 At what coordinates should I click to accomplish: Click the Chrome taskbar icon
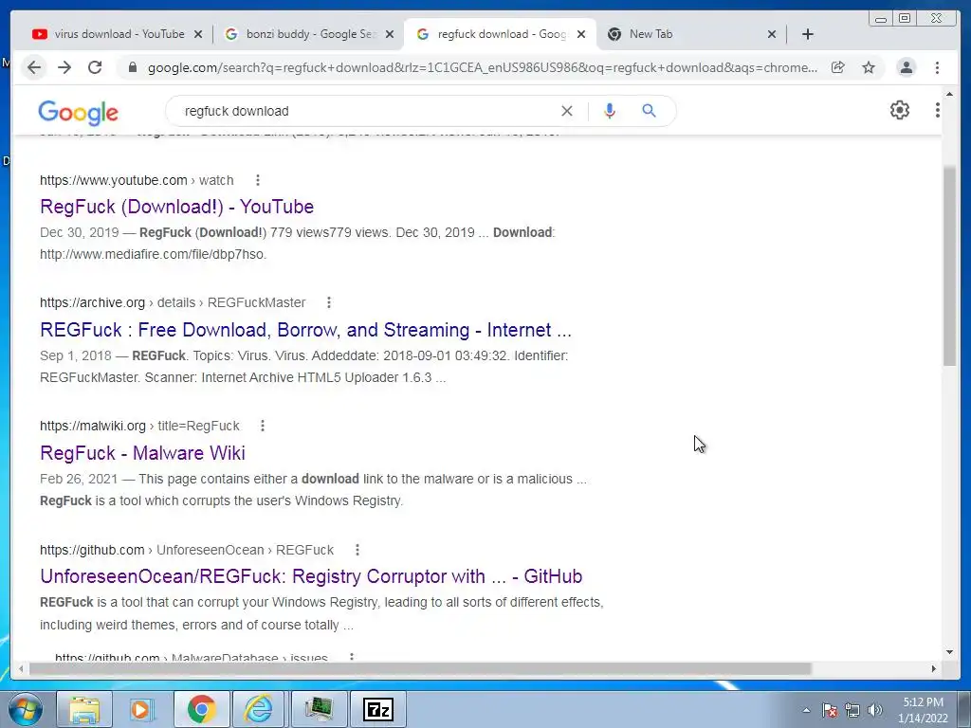pyautogui.click(x=201, y=709)
